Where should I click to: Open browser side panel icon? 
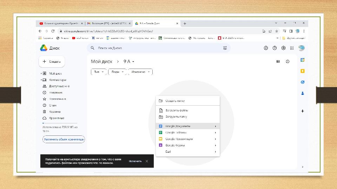pyautogui.click(x=291, y=31)
